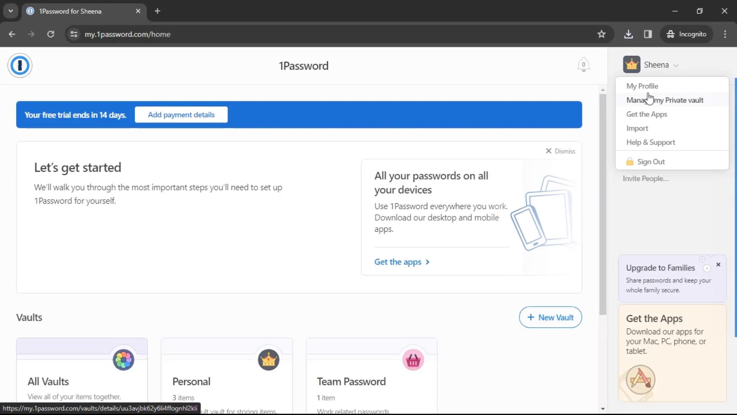
Task: Select My Profile menu item
Action: pyautogui.click(x=642, y=86)
